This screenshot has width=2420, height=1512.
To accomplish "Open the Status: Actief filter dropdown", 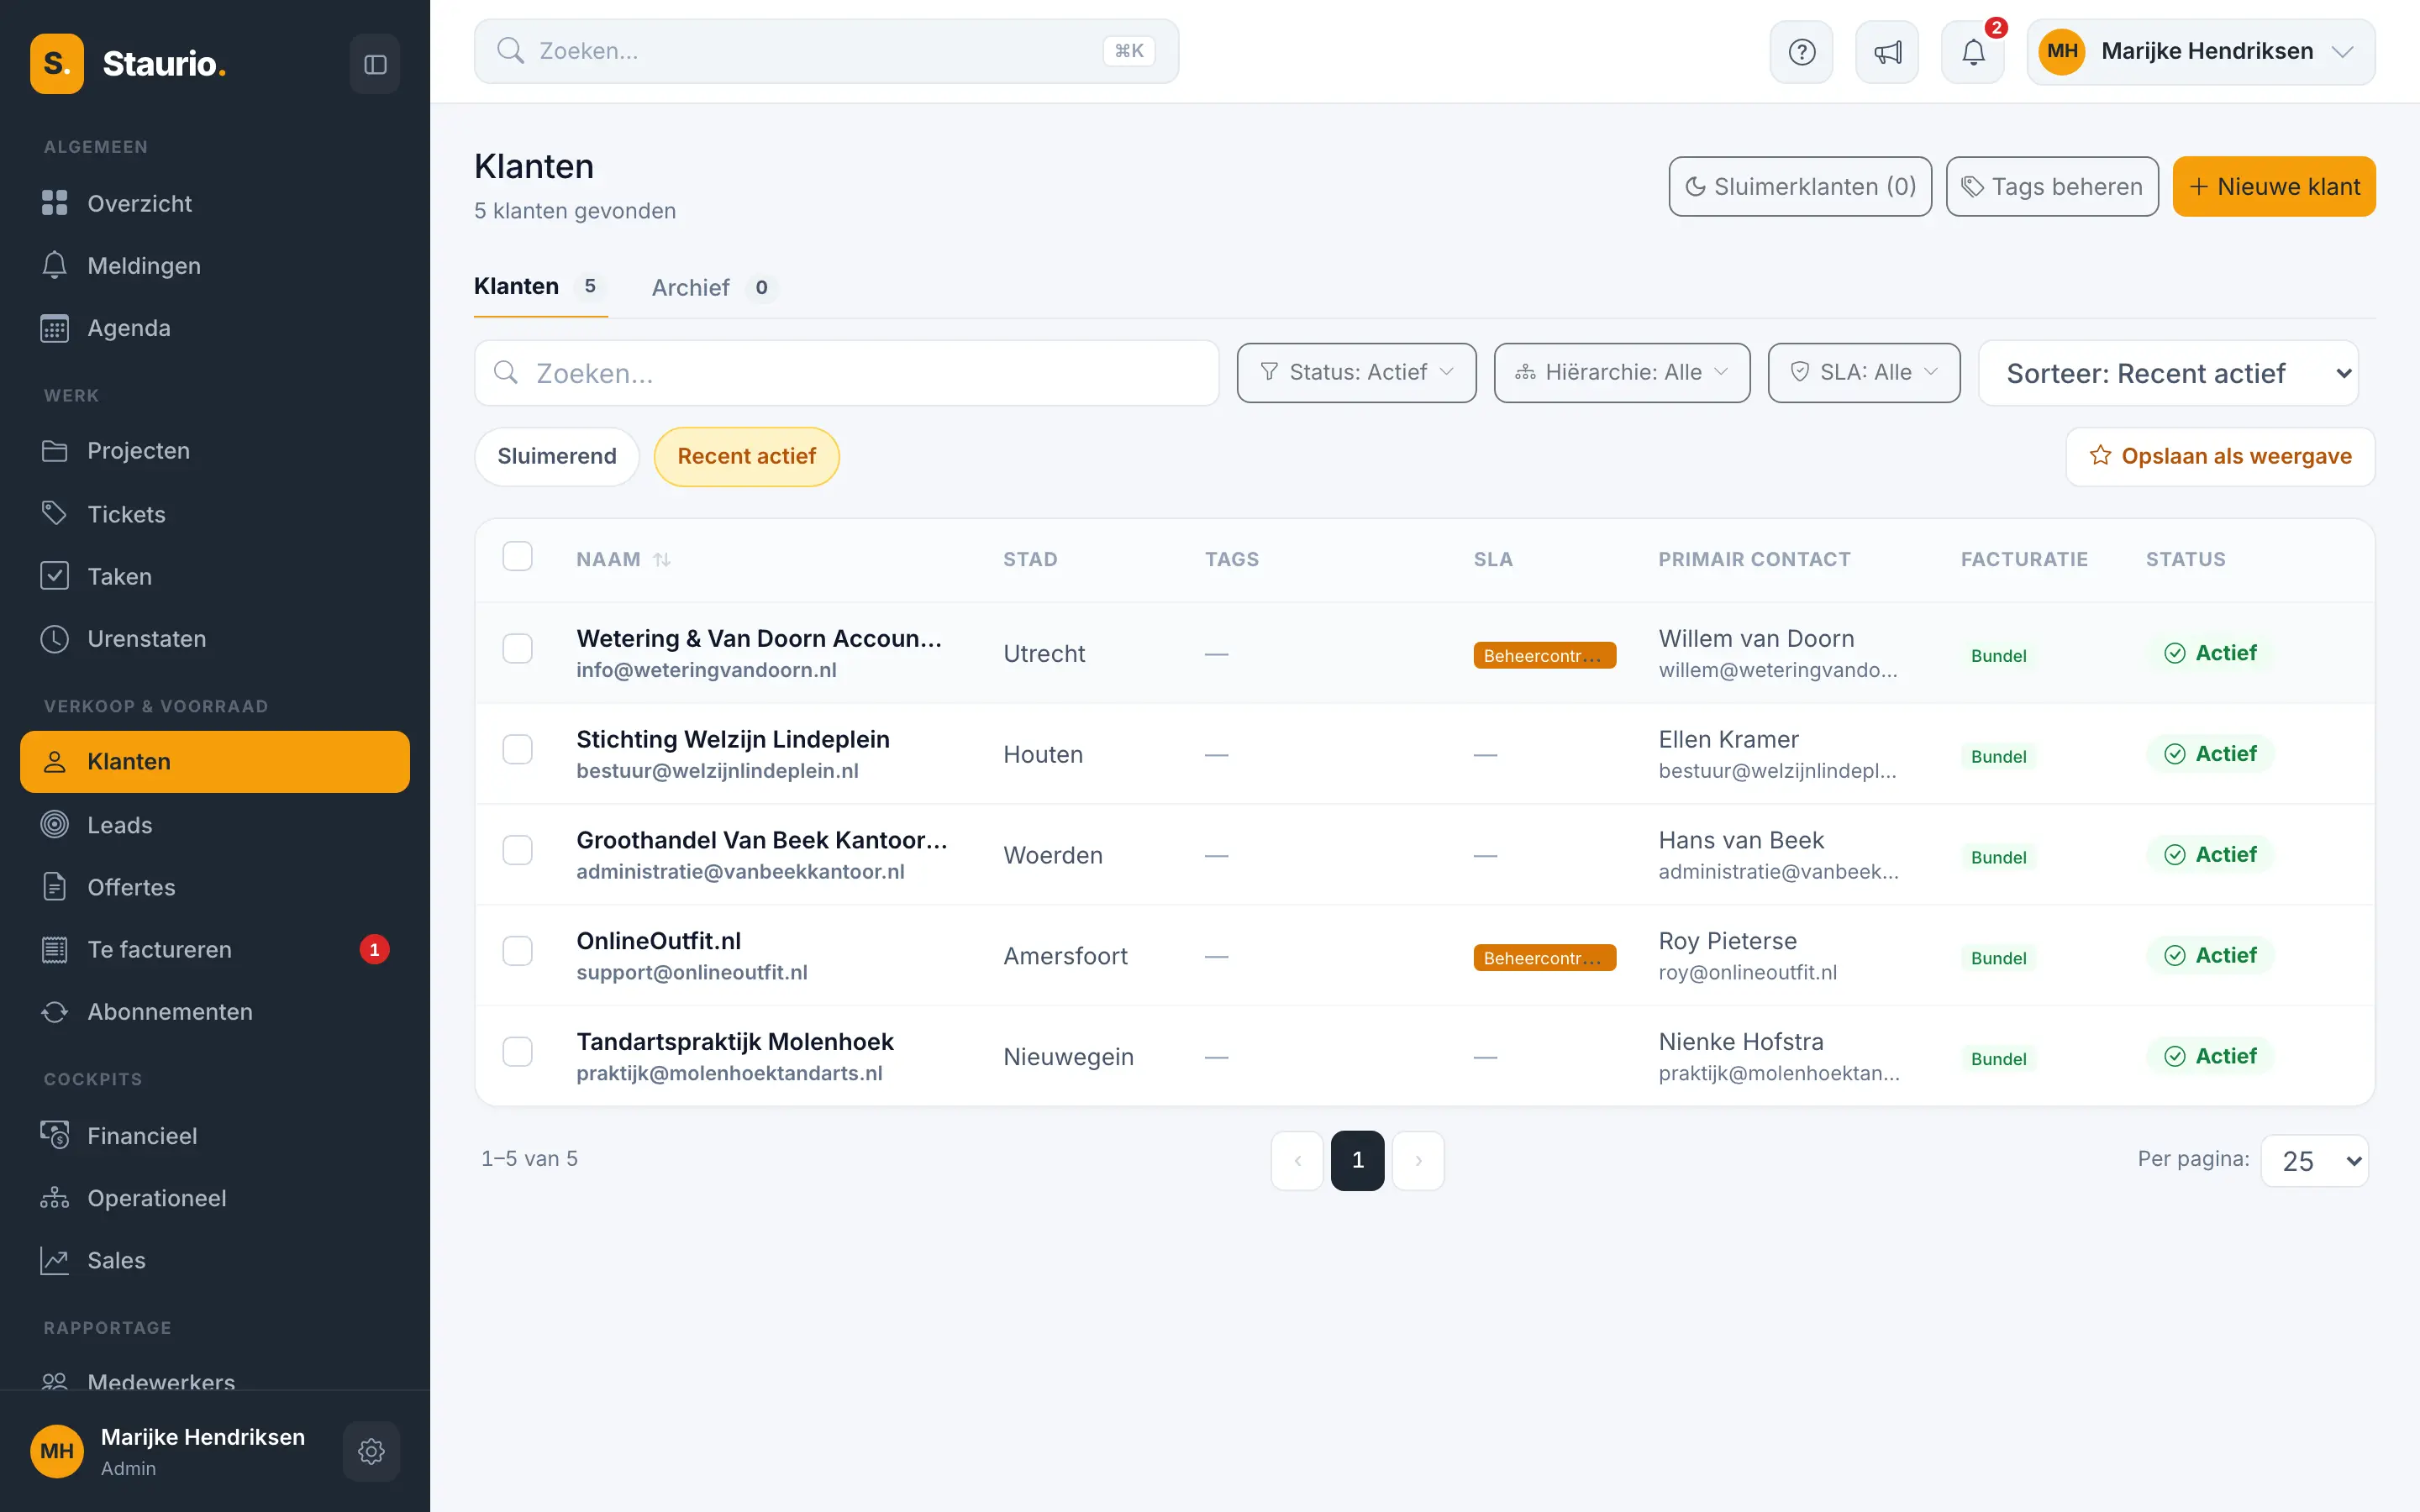I will coord(1356,373).
